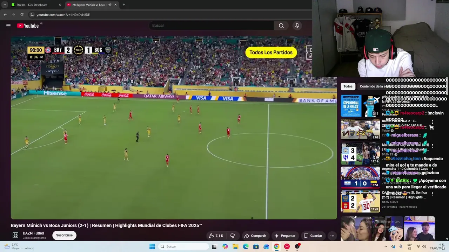Save video with Guardar button
Screen dimensions: 449x252
pos(313,236)
